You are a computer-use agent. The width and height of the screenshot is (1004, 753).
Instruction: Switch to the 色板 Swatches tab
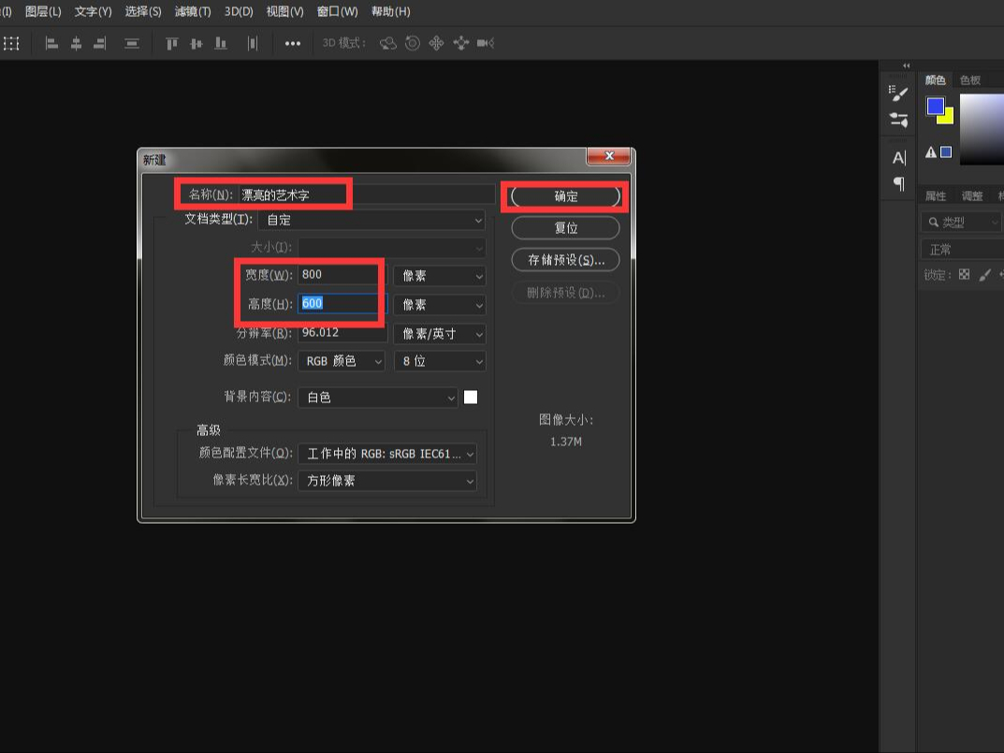pos(970,80)
